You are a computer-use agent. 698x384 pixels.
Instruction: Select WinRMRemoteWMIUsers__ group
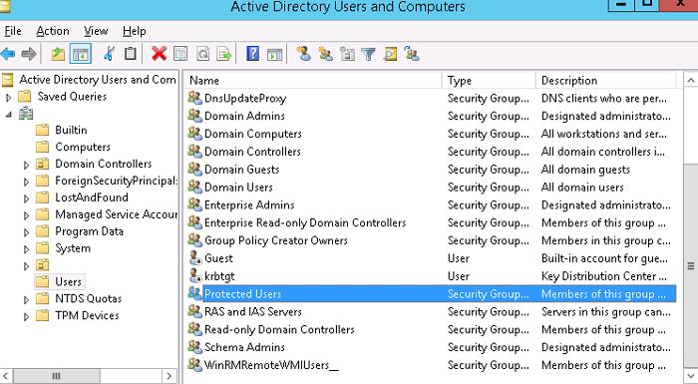point(271,365)
